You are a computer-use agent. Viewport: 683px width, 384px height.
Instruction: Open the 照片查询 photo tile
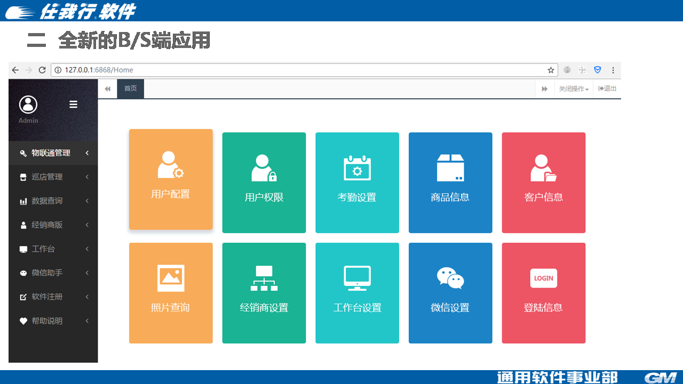[171, 293]
